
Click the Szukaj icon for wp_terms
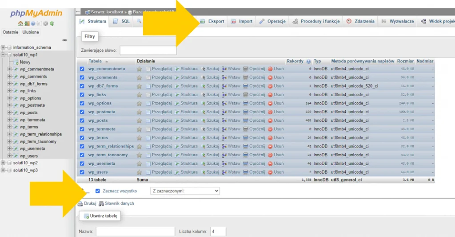pos(203,138)
